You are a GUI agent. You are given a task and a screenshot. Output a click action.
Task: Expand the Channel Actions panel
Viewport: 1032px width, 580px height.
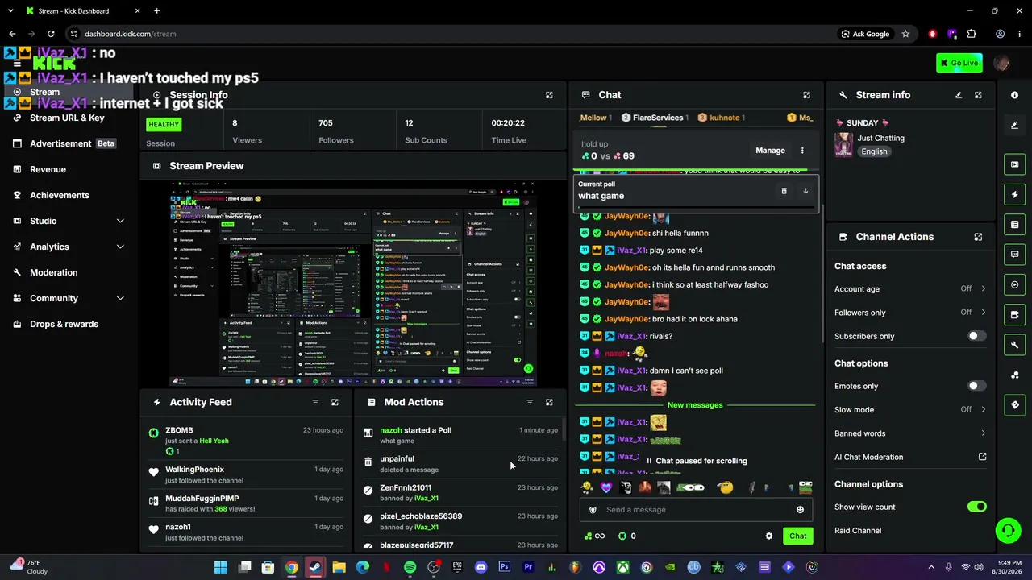978,237
